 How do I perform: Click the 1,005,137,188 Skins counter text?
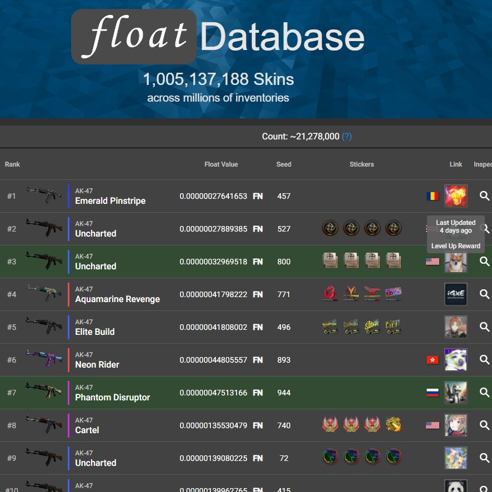pos(218,79)
